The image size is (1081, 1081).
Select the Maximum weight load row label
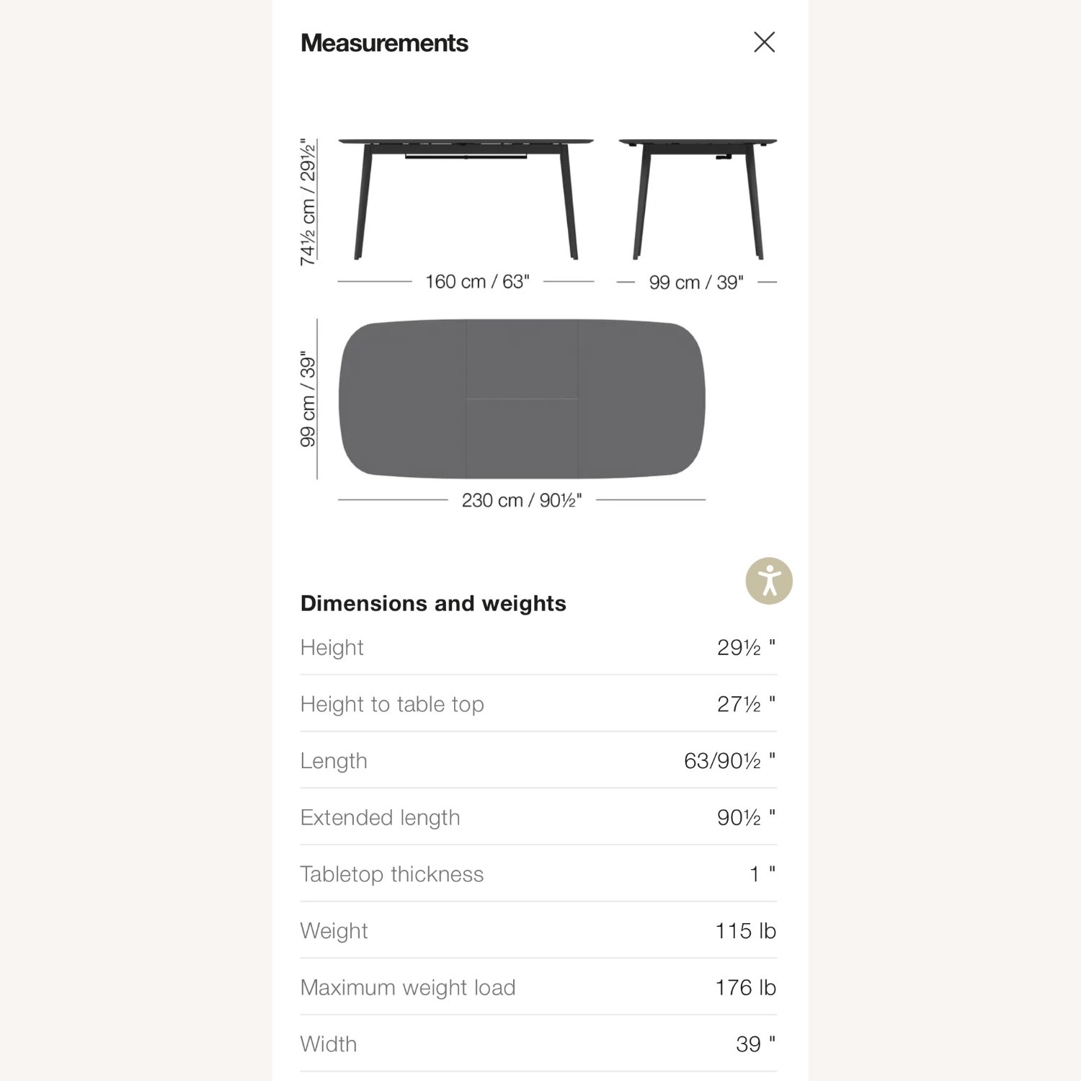pyautogui.click(x=408, y=987)
